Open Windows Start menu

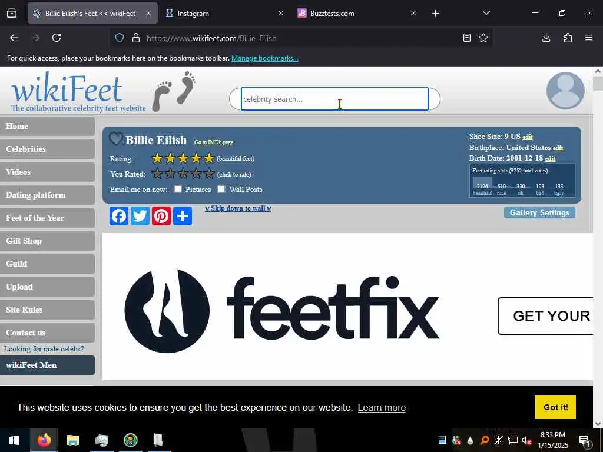(x=14, y=440)
